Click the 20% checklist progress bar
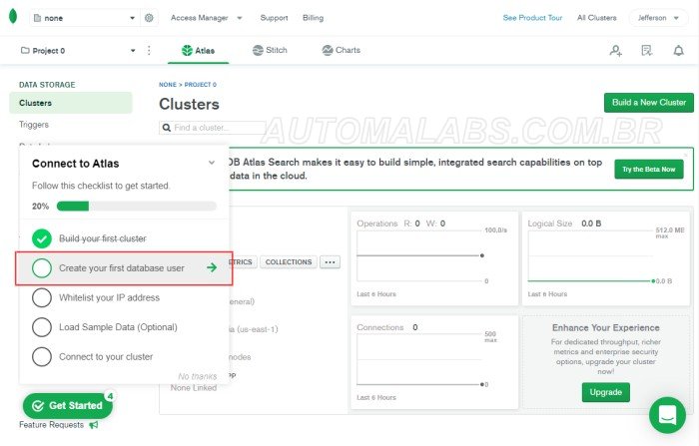Screen dimensions: 699x446 (137, 206)
